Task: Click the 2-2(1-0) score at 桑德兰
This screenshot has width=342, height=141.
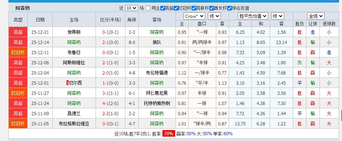Action: coord(110,113)
